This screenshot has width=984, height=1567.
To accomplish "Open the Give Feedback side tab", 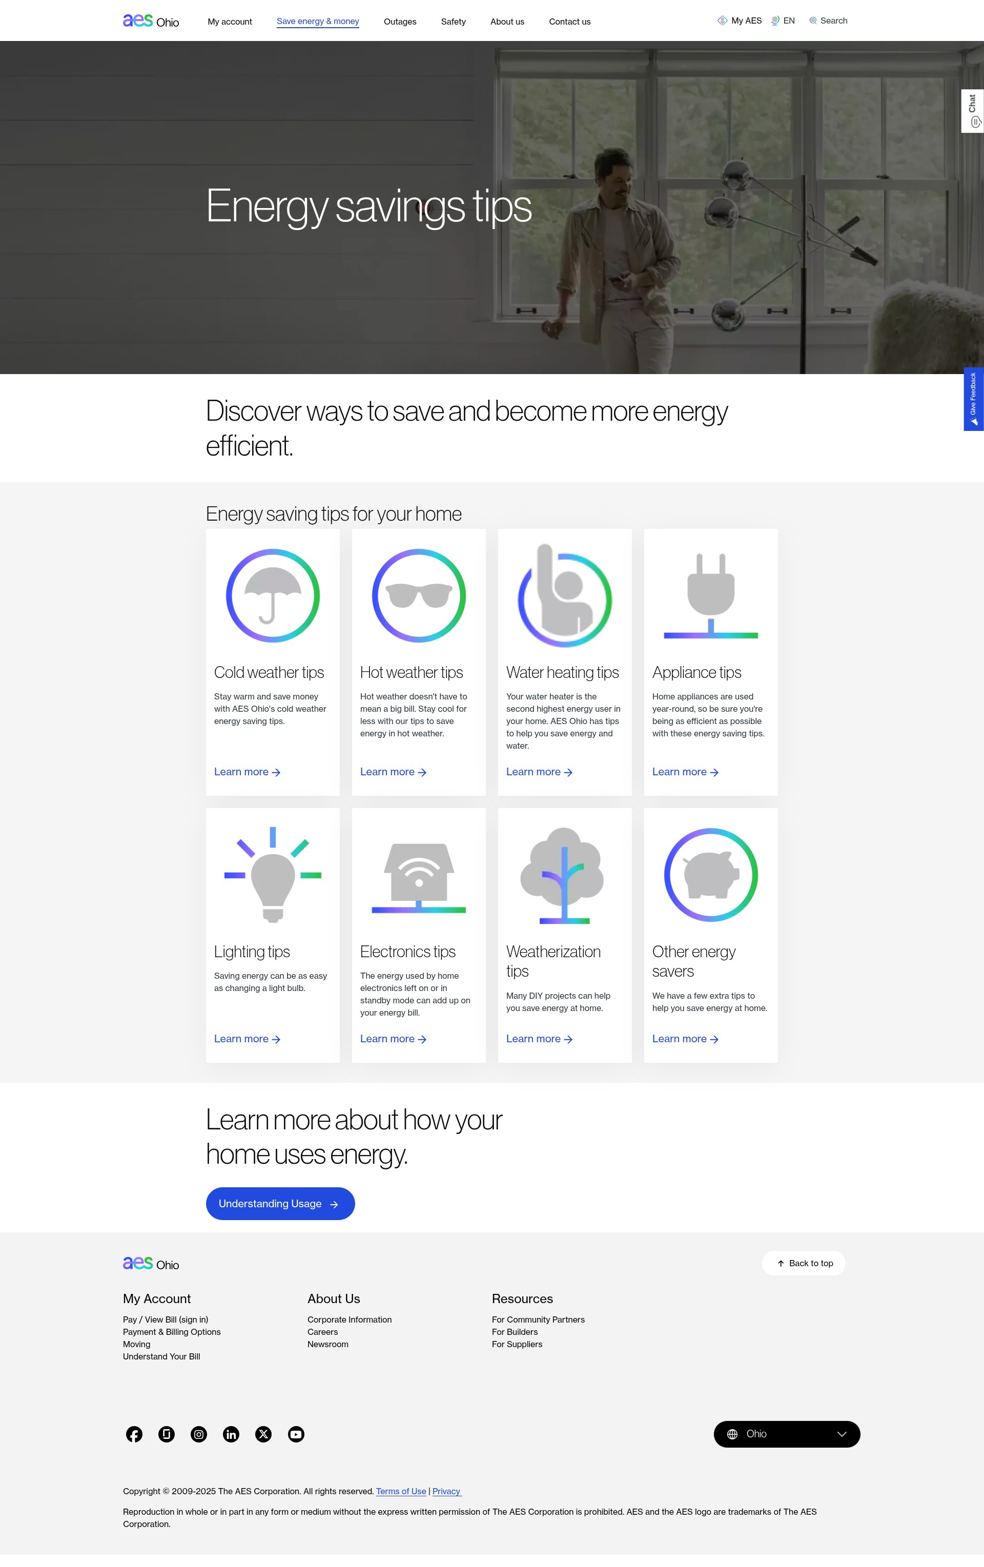I will pyautogui.click(x=974, y=399).
